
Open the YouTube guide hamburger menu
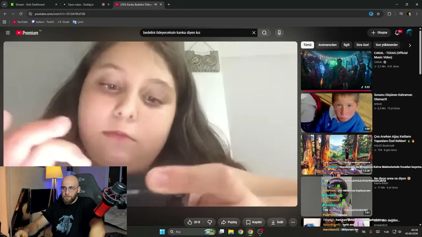[8, 33]
